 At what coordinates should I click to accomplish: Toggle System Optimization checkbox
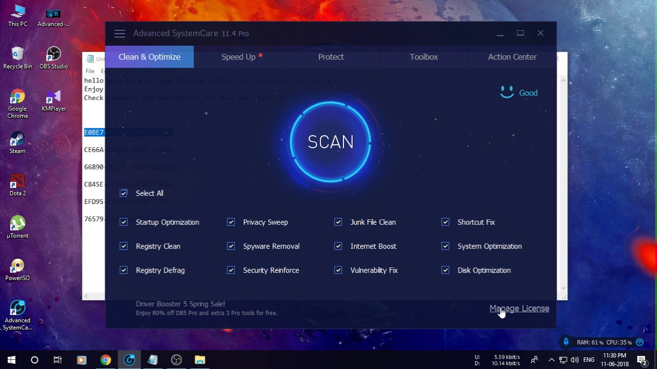tap(446, 246)
